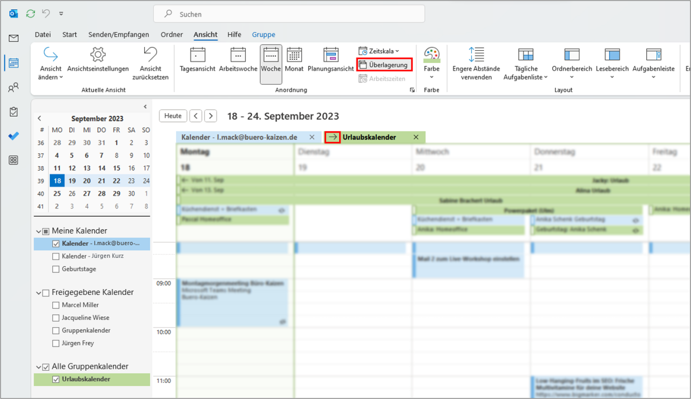The width and height of the screenshot is (691, 399).
Task: Check the Jacqueline Wiese calendar
Action: point(56,318)
